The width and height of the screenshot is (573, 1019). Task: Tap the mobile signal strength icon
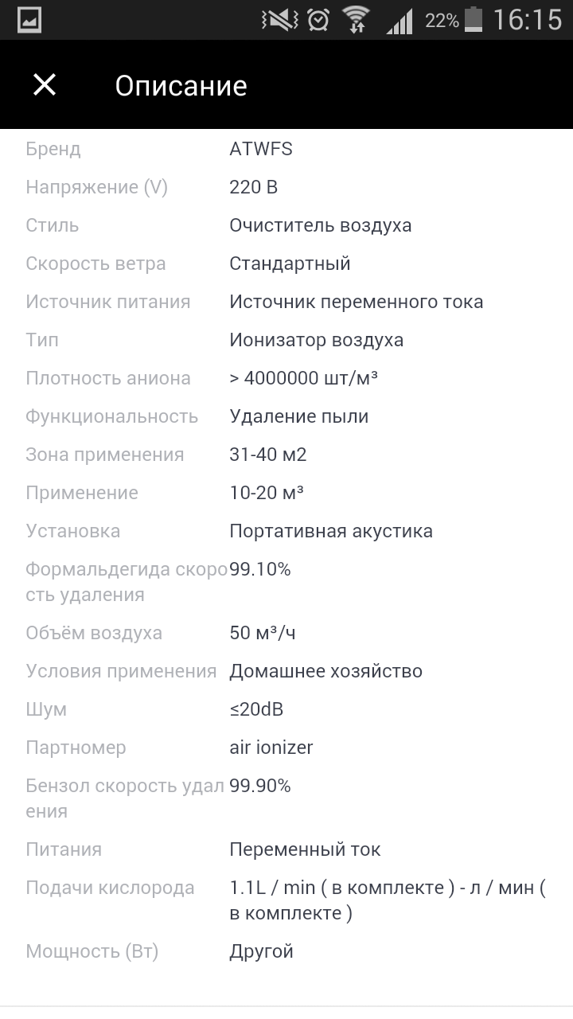[x=400, y=21]
